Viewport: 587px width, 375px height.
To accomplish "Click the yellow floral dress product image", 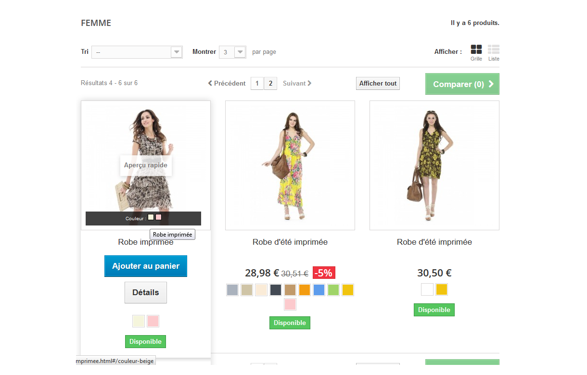I will tap(290, 165).
